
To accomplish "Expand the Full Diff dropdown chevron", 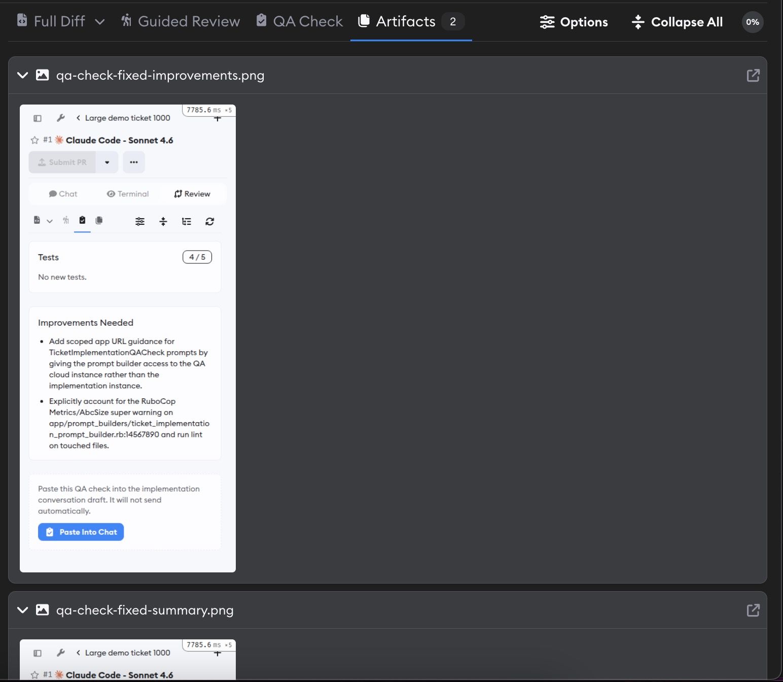I will point(100,22).
